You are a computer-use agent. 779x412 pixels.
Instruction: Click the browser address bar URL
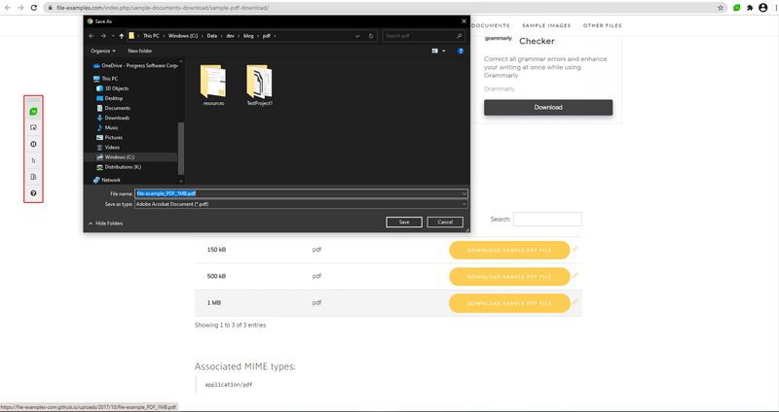(x=163, y=8)
